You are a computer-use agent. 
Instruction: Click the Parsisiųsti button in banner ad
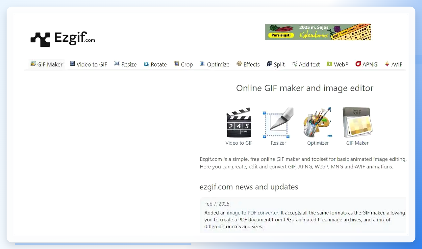tap(281, 35)
